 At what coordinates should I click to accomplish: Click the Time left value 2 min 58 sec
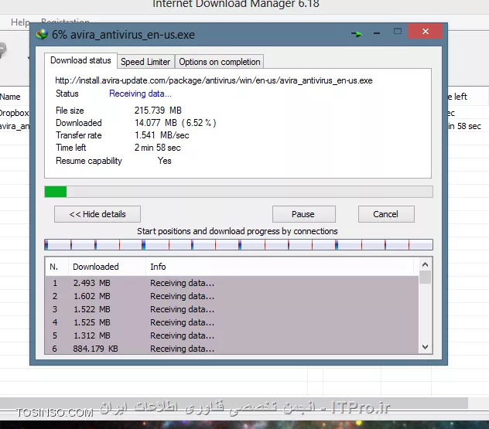[158, 148]
